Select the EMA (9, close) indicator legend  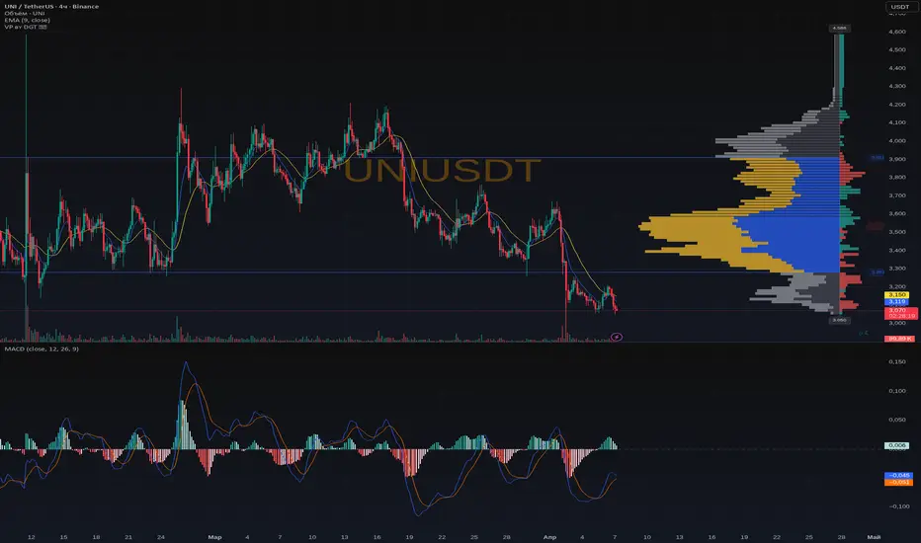pyautogui.click(x=27, y=20)
